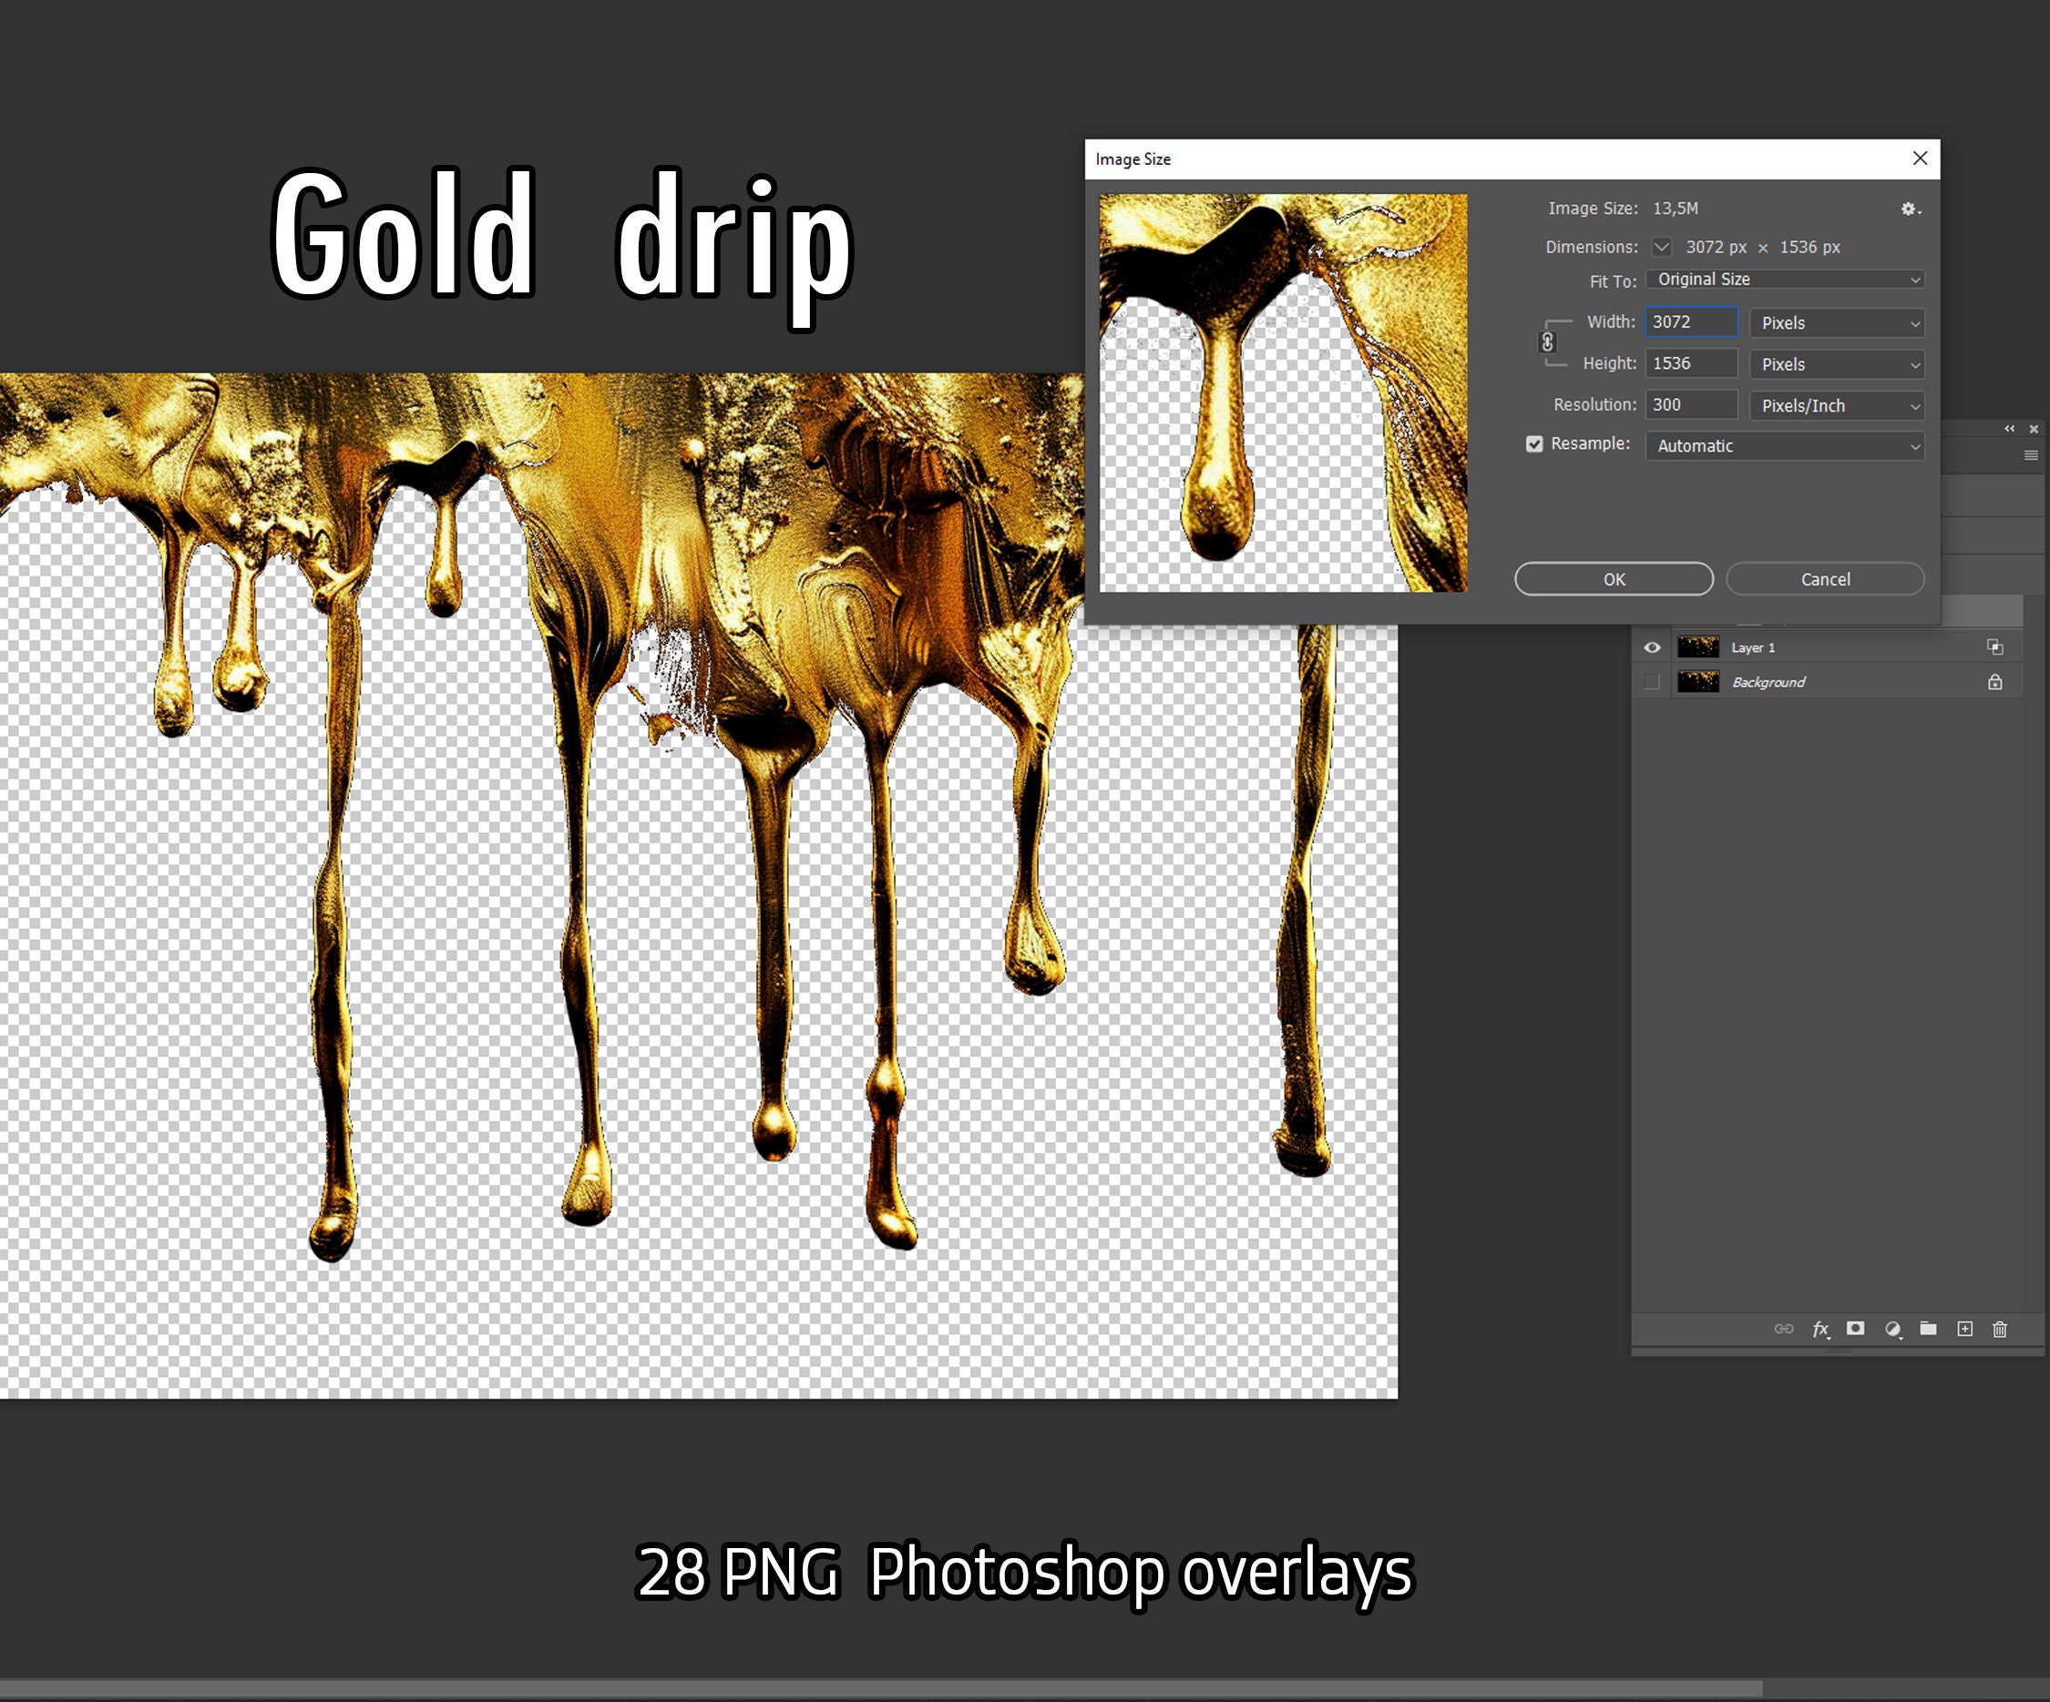Toggle the width-height chain link constraint
2050x1702 pixels.
(1548, 342)
